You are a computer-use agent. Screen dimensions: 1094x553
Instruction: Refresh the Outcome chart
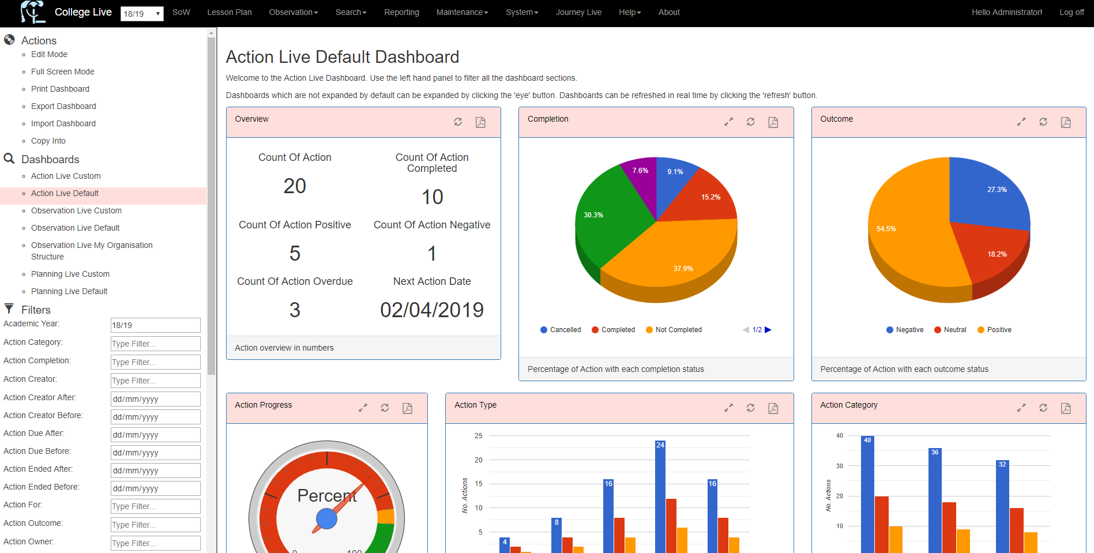1043,122
